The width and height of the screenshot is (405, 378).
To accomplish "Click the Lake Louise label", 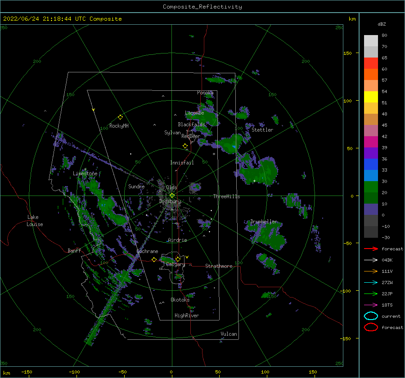I will coord(35,221).
